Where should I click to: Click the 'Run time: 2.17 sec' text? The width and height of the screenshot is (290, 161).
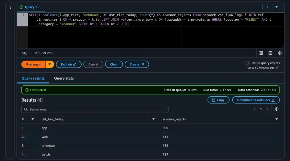[x=217, y=90]
